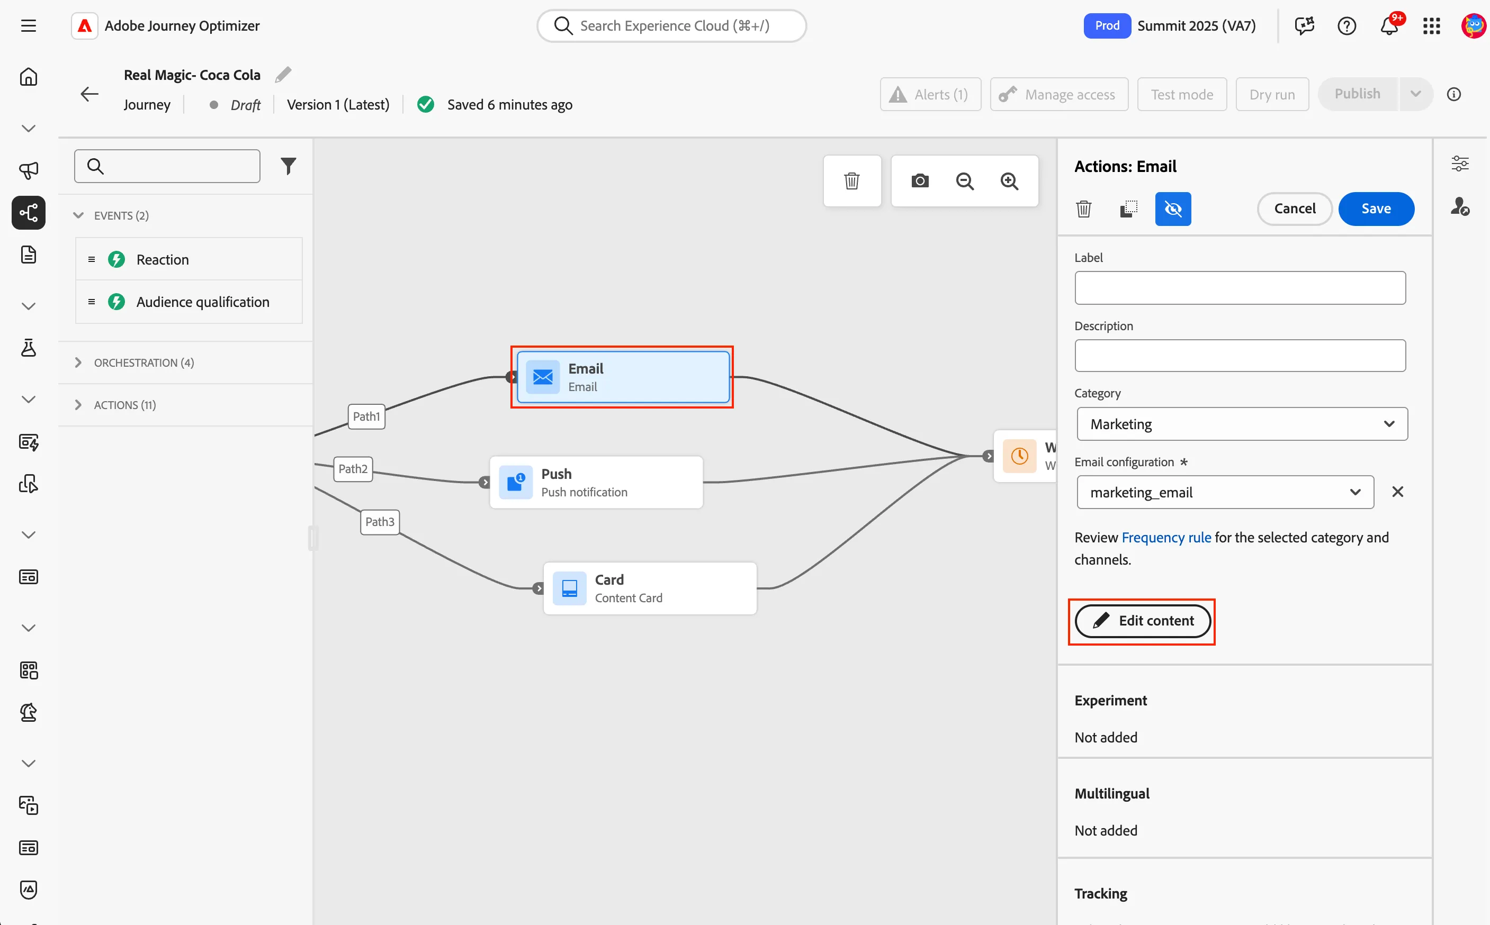This screenshot has width=1490, height=925.
Task: Focus the Label input field
Action: 1240,288
